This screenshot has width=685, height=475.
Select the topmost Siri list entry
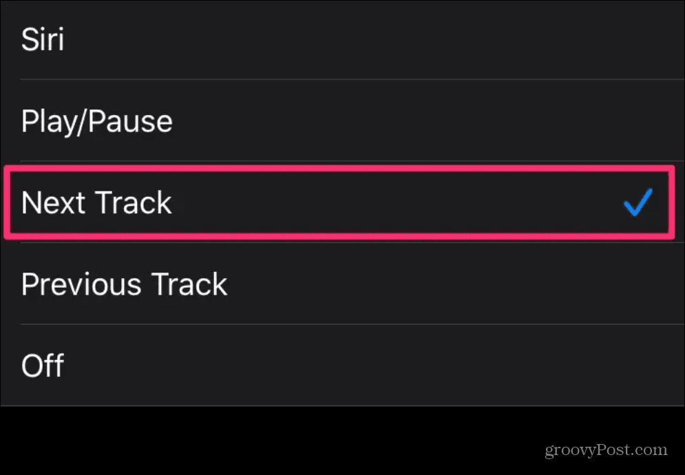(x=43, y=39)
